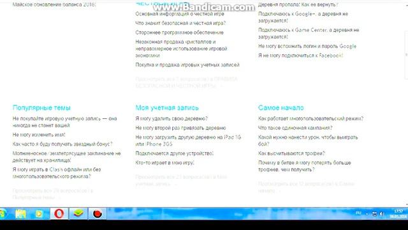Viewport: 408px width, 230px height.
Task: Open 'Как часто я буду получать звездный бонус?'
Action: [x=62, y=144]
